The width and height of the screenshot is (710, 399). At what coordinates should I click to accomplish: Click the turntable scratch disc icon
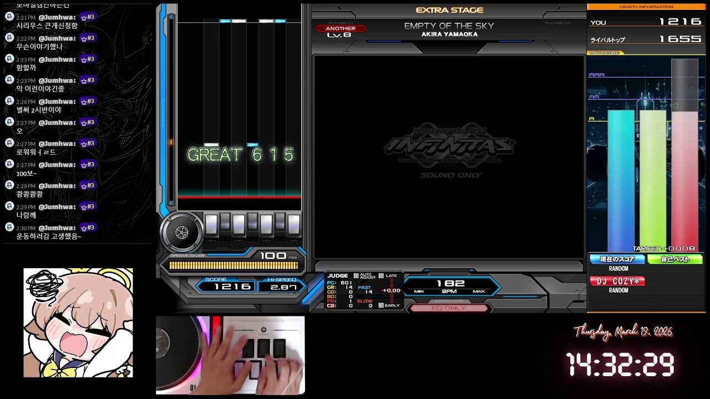pos(182,233)
